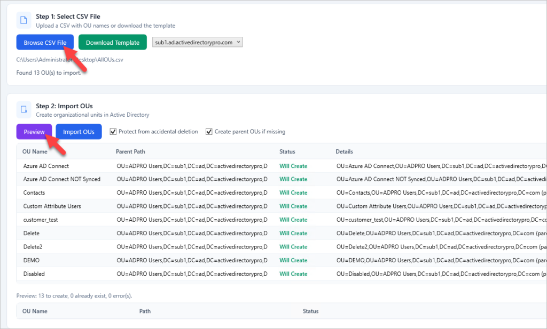Click Browse CSV File button

(45, 43)
